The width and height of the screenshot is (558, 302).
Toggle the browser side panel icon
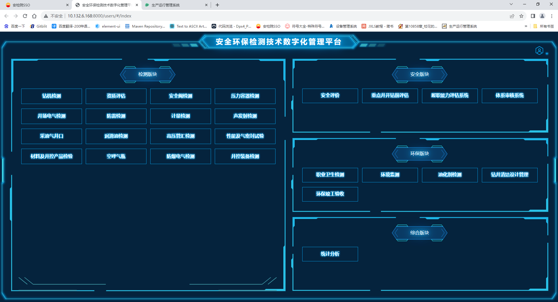click(533, 16)
